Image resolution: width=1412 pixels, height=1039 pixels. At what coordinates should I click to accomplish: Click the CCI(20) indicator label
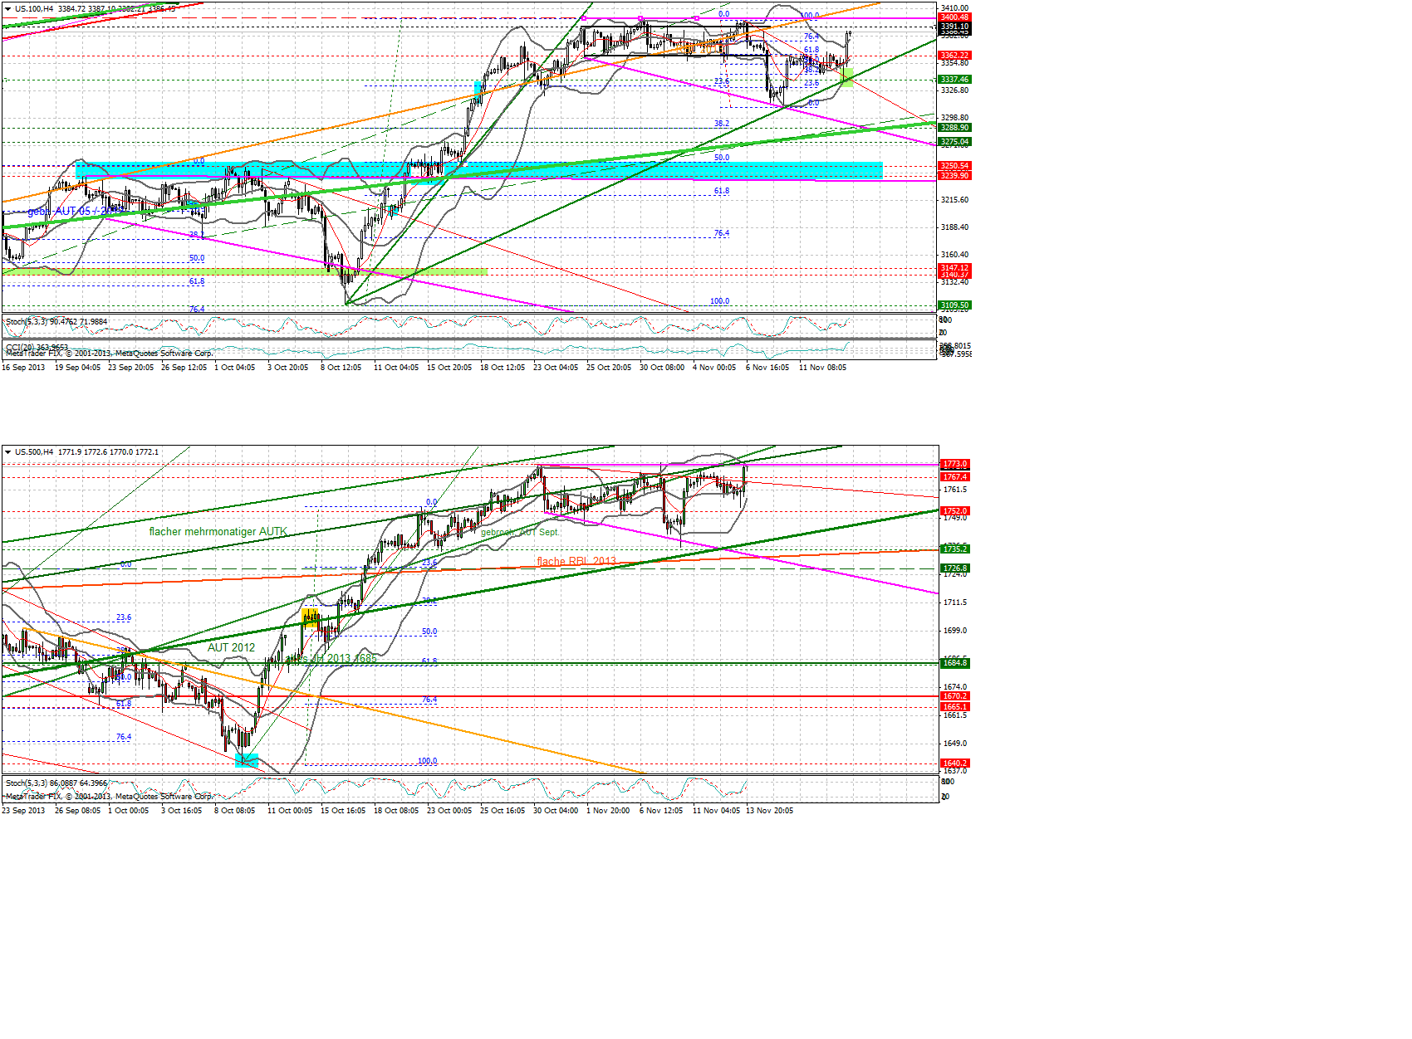21,348
